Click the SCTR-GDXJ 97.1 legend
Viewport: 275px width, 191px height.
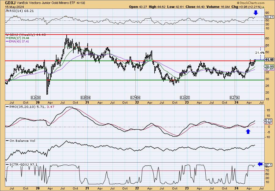[22, 164]
